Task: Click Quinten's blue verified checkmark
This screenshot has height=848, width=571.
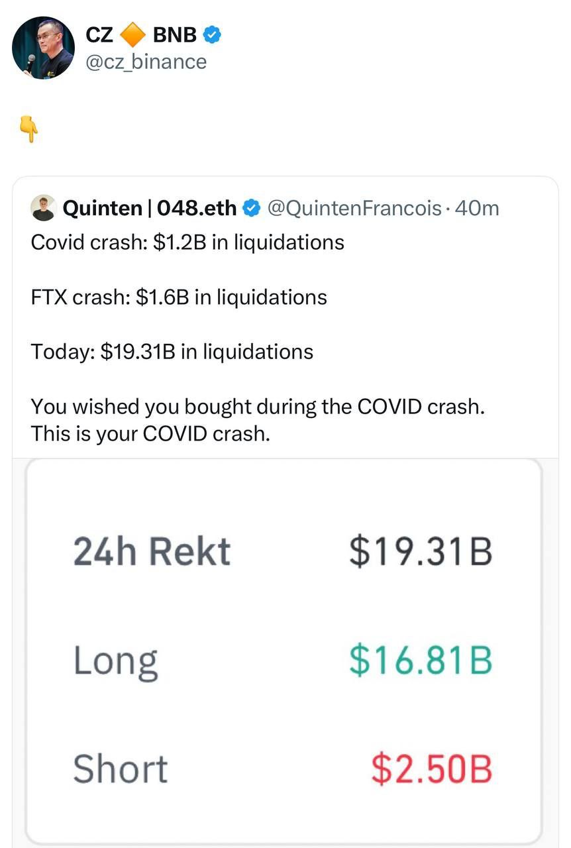Action: (252, 209)
